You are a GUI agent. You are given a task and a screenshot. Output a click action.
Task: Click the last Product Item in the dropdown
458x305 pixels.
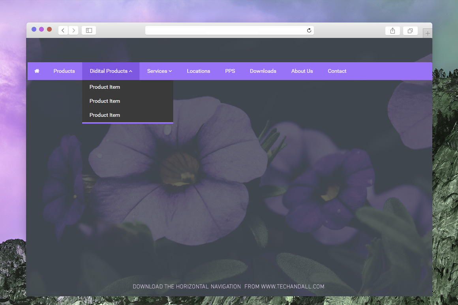pos(105,115)
